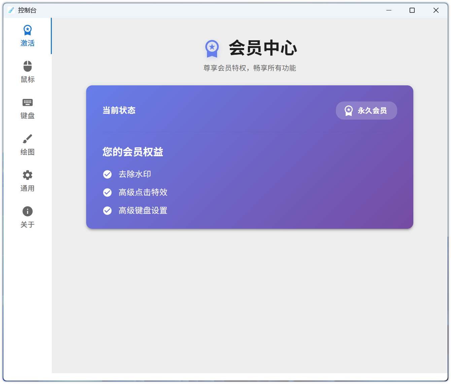Select the 绘图 paintbrush icon
This screenshot has width=451, height=384.
click(x=27, y=138)
